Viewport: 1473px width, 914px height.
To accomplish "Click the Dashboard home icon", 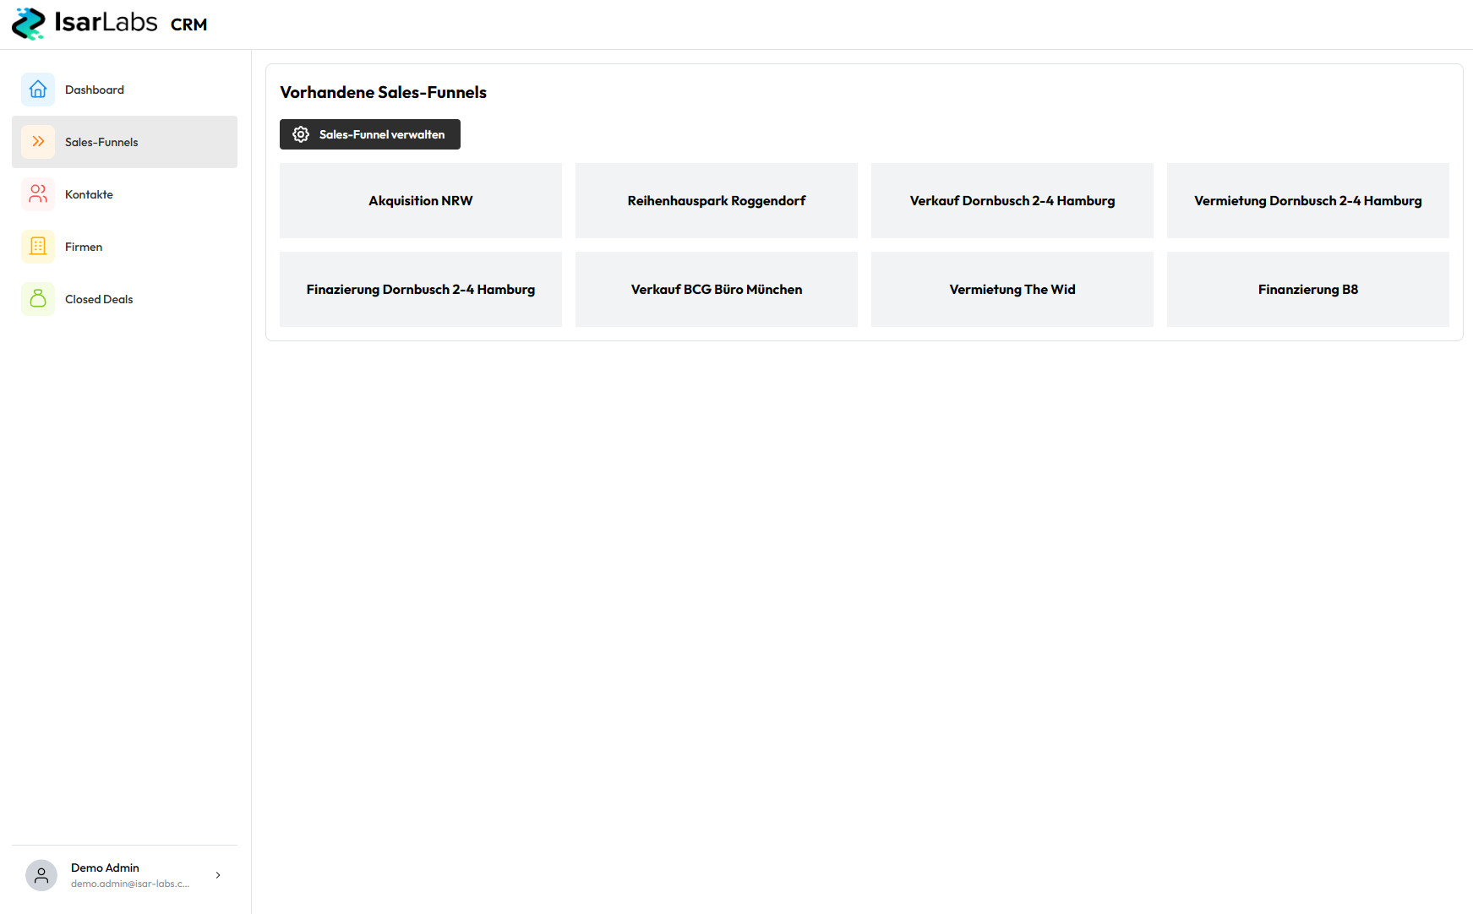I will pos(37,89).
